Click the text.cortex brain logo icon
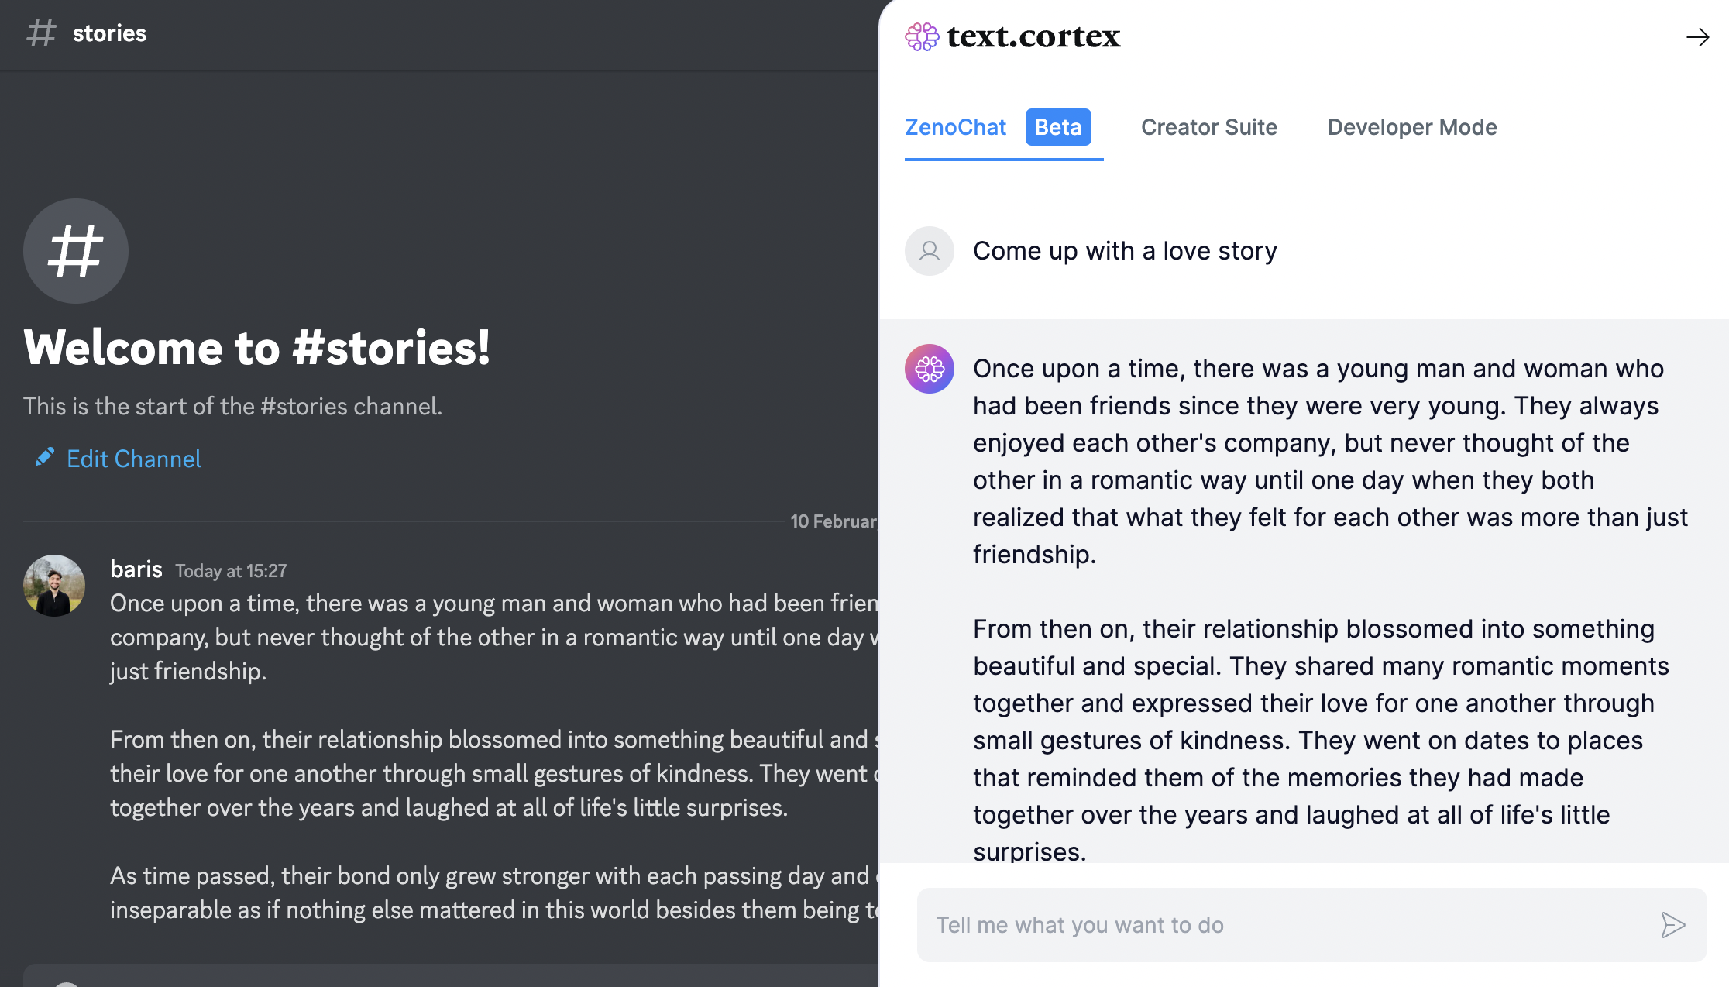The height and width of the screenshot is (987, 1729). pos(922,36)
